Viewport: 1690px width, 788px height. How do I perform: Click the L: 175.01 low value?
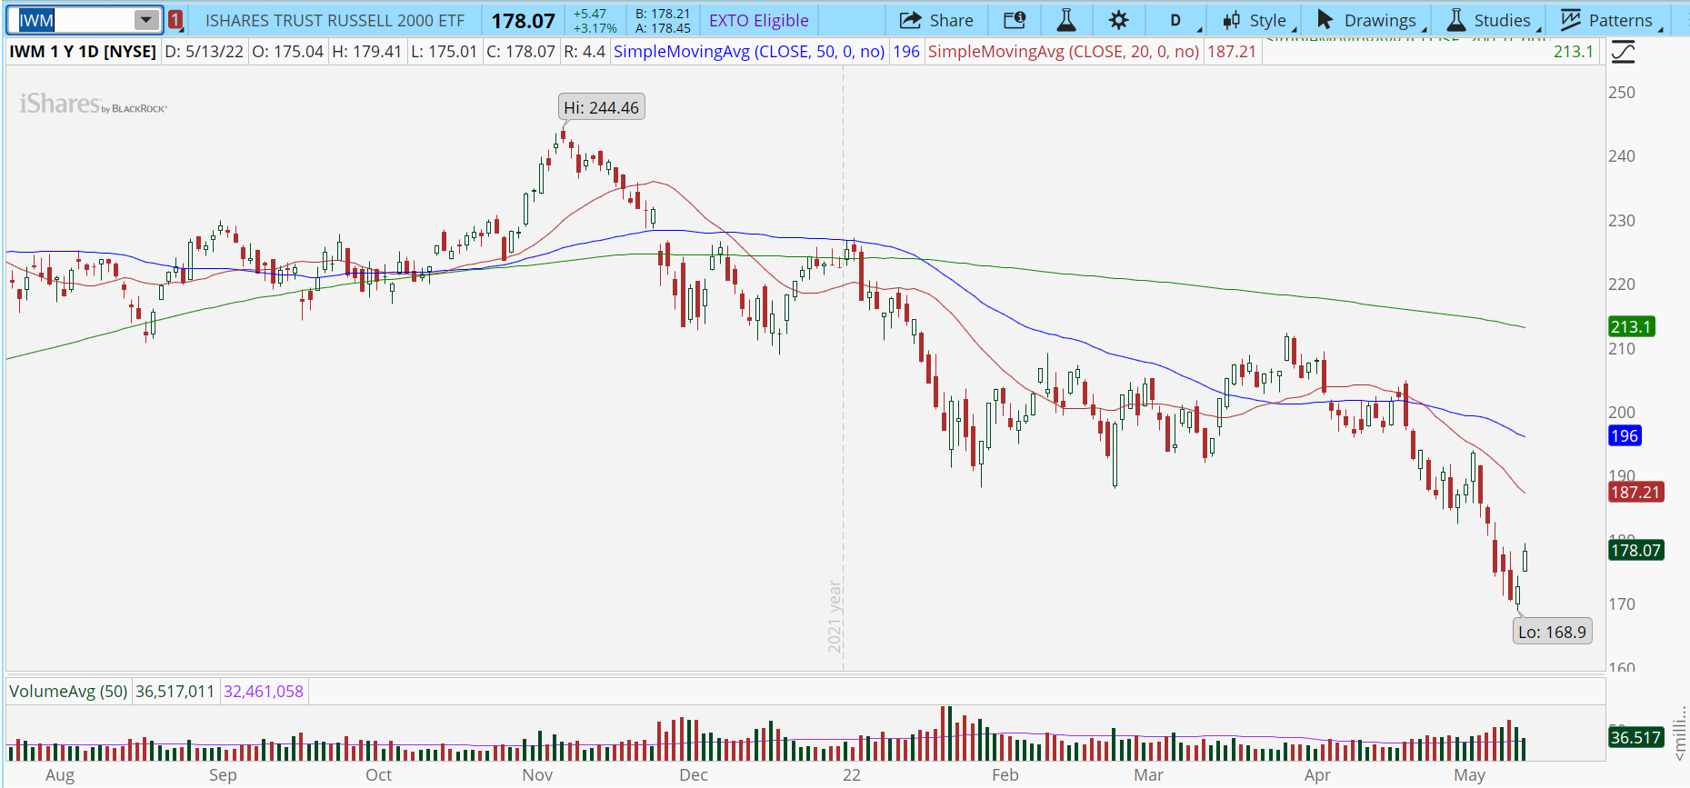click(445, 52)
